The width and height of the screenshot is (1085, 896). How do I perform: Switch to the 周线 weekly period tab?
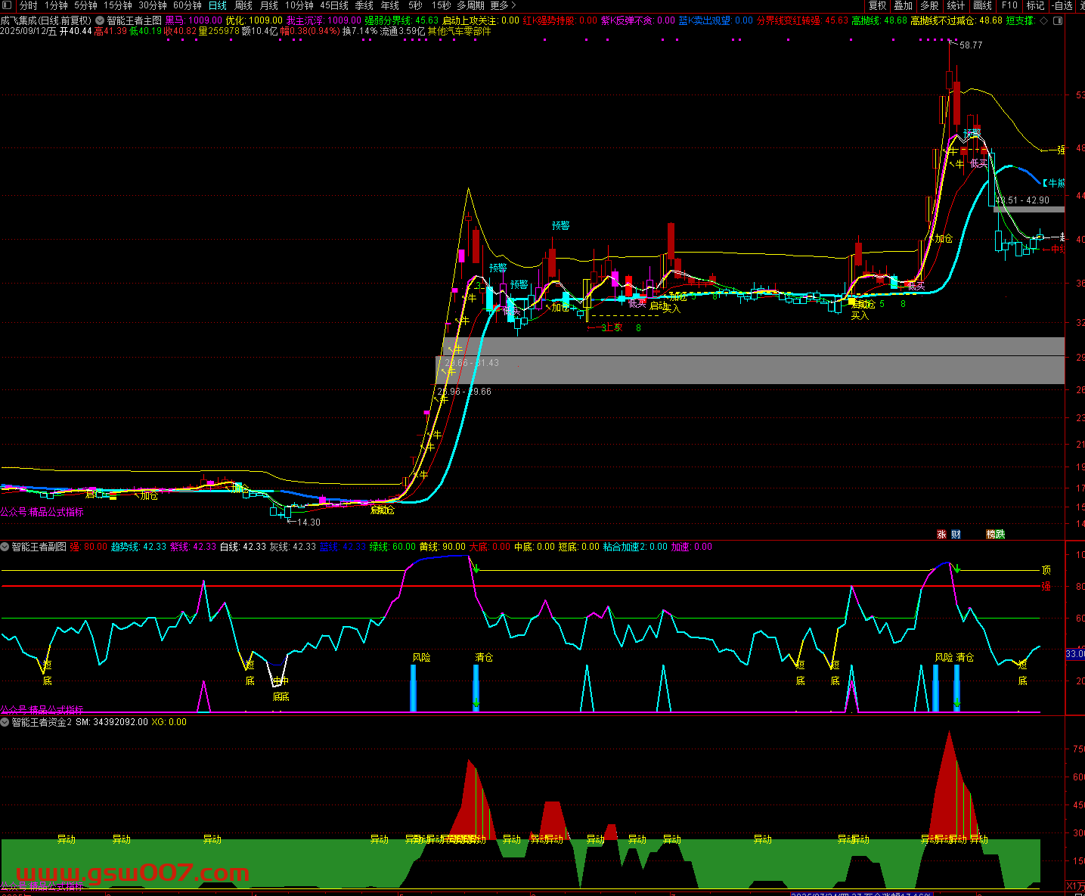pos(243,5)
